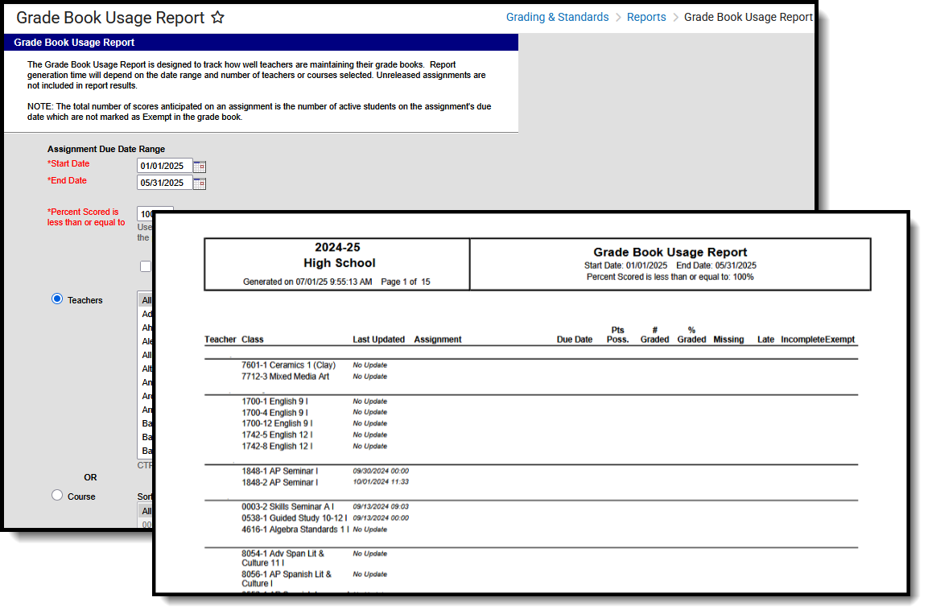928x614 pixels.
Task: Click the '% Graded' column header
Action: pyautogui.click(x=691, y=335)
